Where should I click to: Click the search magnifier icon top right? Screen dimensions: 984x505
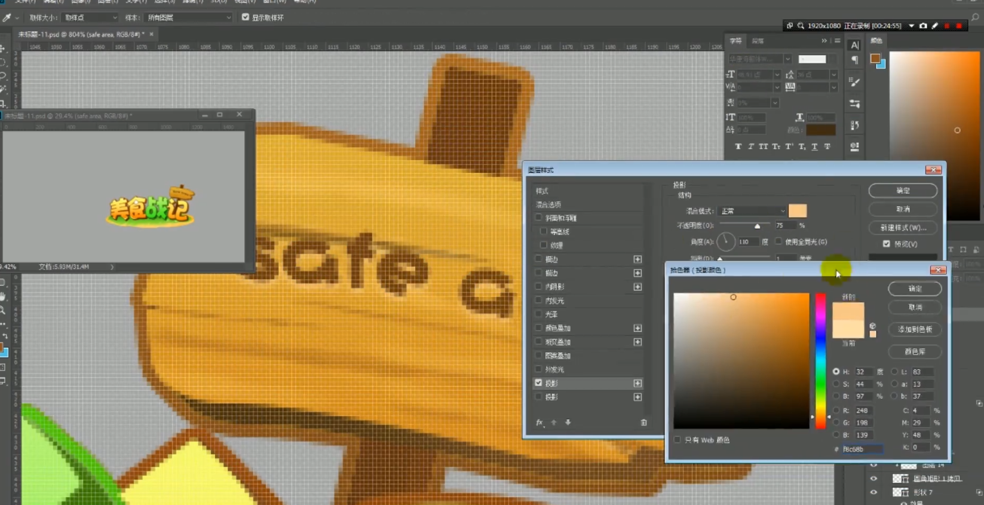[976, 18]
